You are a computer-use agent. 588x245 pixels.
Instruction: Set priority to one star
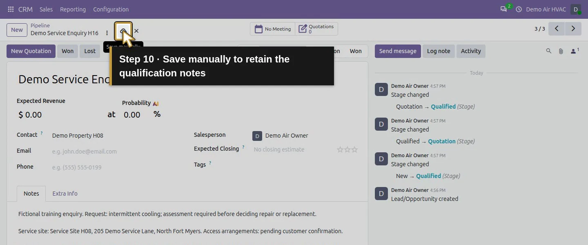[x=340, y=149]
